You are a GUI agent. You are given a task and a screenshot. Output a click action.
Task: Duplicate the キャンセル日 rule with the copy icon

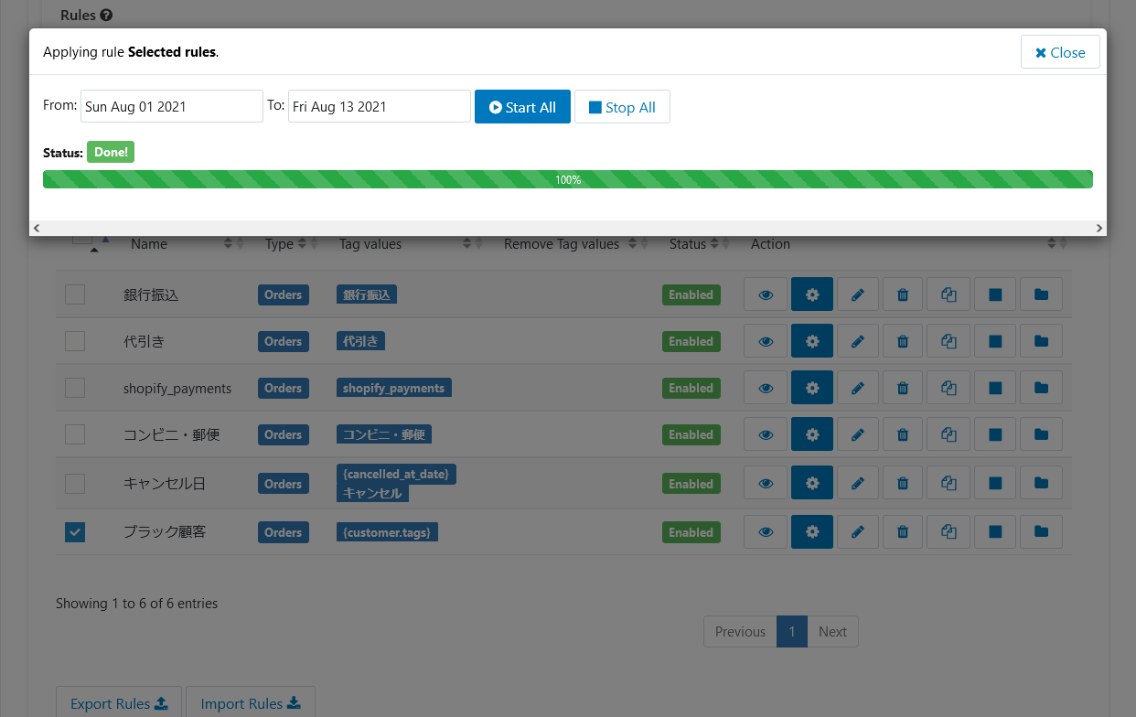[948, 482]
